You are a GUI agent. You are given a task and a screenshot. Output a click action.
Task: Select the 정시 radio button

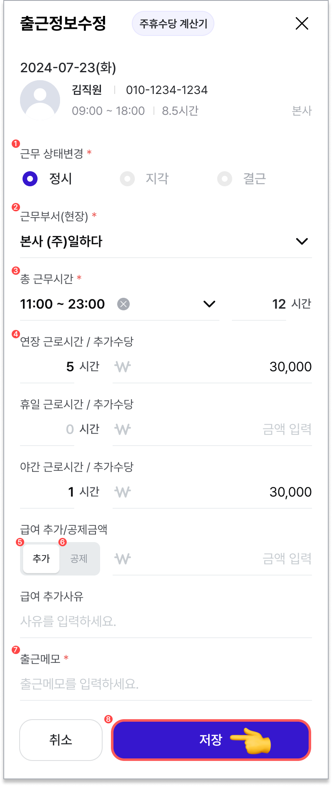coord(30,179)
